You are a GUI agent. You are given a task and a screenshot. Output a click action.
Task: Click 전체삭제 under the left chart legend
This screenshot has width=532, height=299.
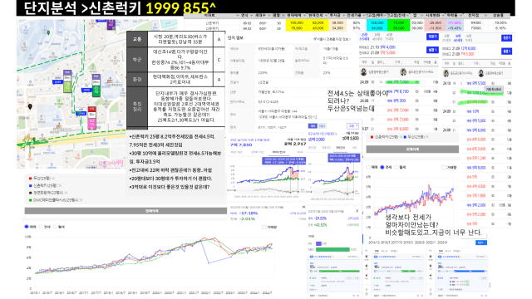[126, 211]
